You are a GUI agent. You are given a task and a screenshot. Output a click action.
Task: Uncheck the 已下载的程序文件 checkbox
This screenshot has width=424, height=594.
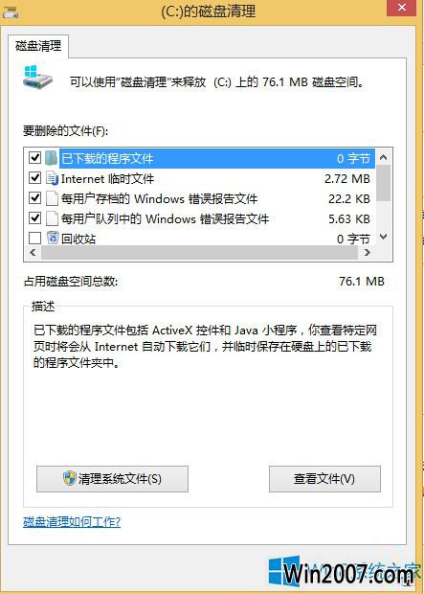point(34,157)
